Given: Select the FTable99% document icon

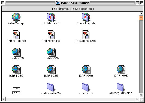Looking at the screenshot, I should (51, 52).
